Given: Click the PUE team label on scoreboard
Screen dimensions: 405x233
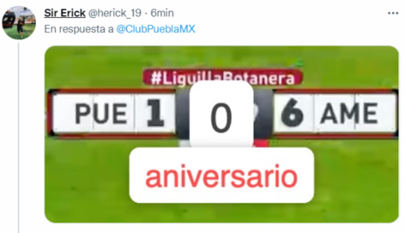Looking at the screenshot, I should coord(101,113).
